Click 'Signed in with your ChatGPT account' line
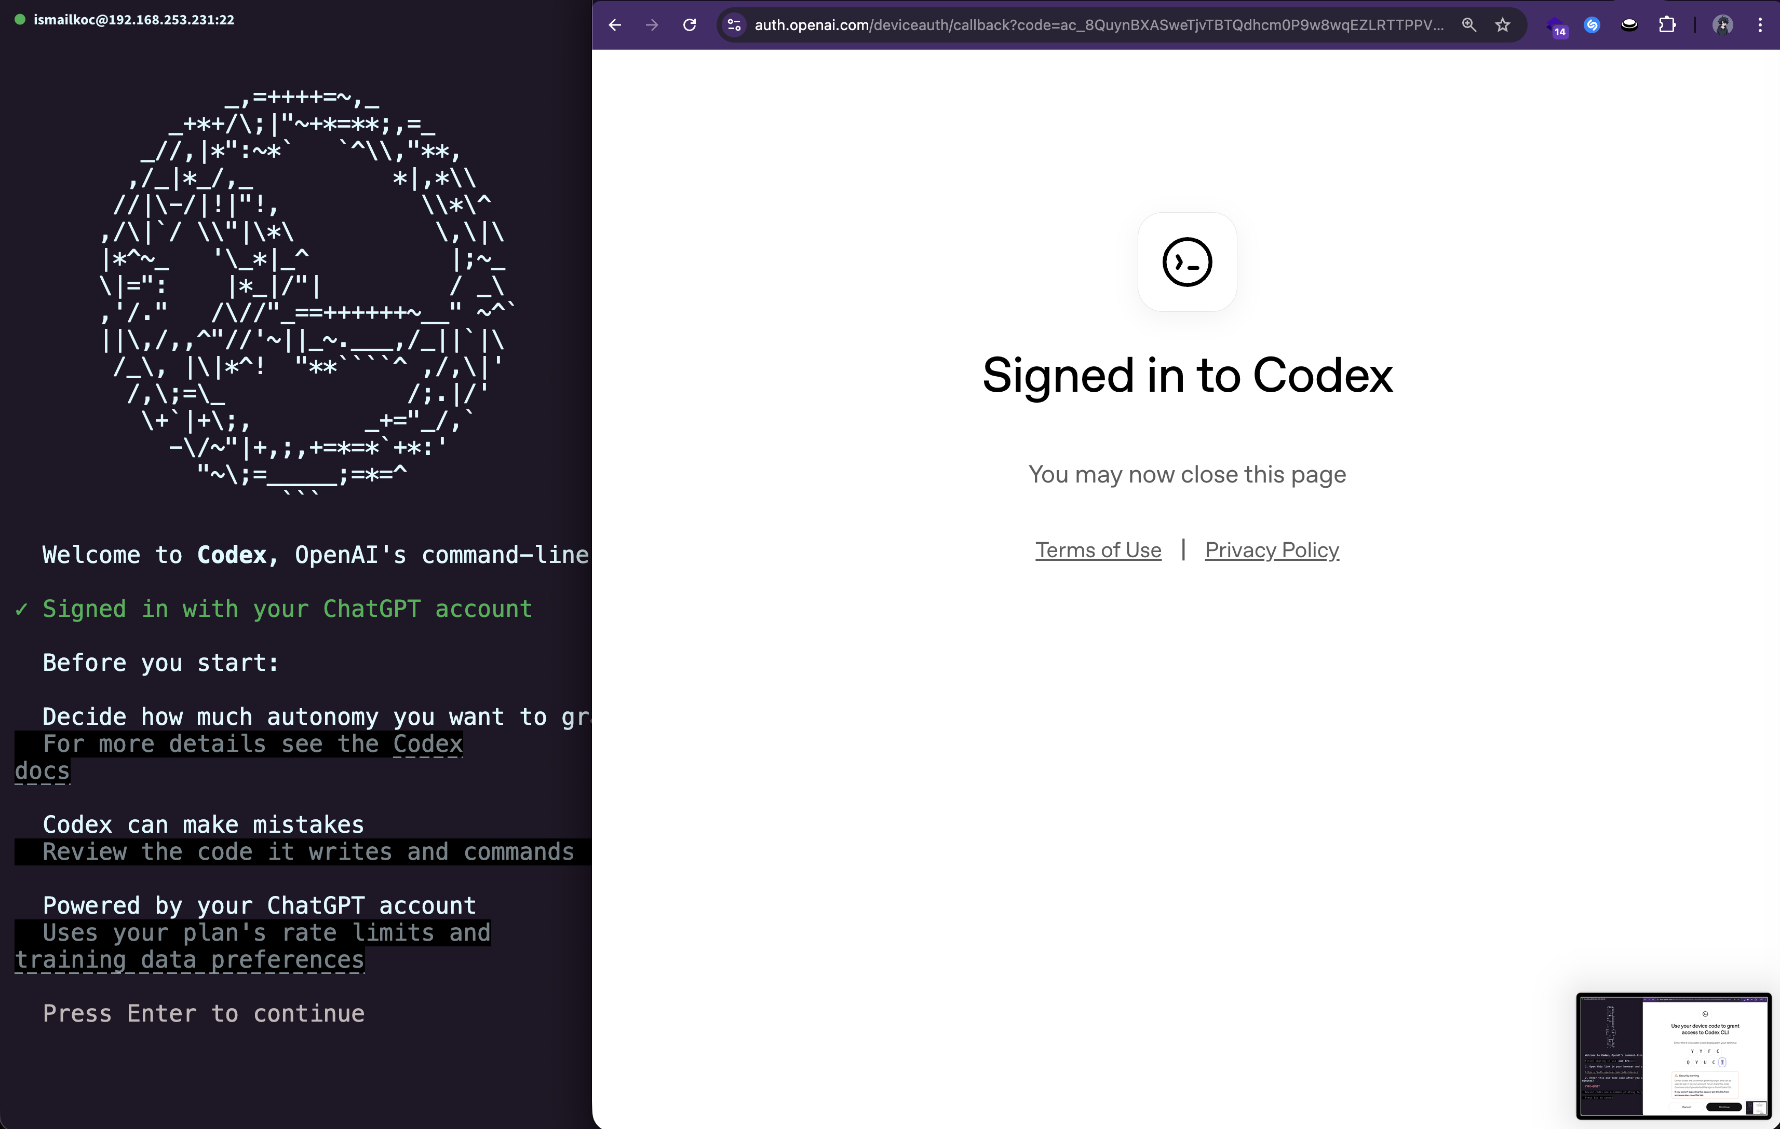Image resolution: width=1780 pixels, height=1129 pixels. [287, 609]
